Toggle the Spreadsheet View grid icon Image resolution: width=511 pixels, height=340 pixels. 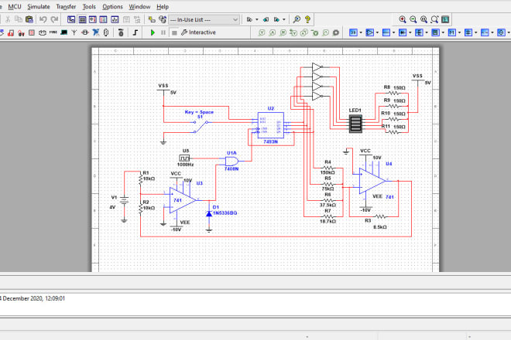point(82,19)
